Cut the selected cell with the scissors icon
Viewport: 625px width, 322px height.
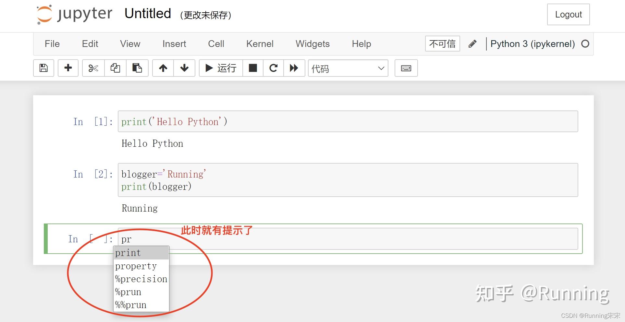93,68
